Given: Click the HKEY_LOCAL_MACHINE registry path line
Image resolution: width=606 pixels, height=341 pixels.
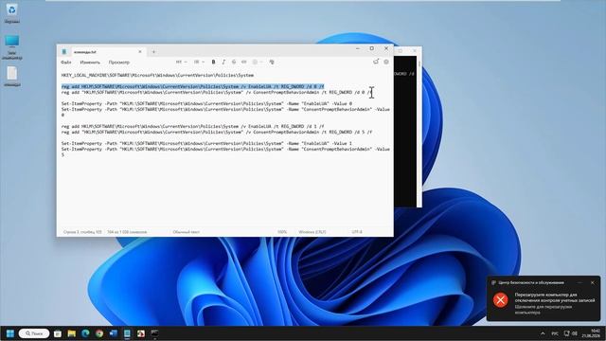Looking at the screenshot, I should point(158,75).
